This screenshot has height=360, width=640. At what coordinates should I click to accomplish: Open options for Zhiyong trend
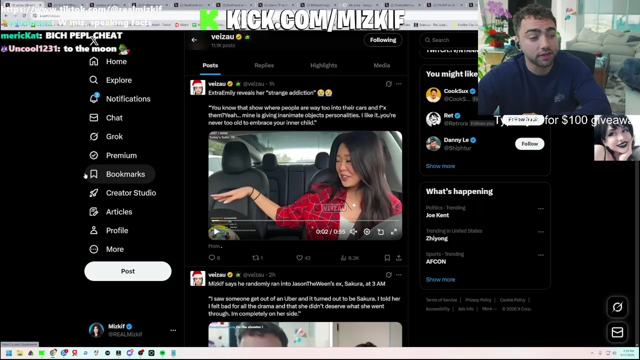(x=540, y=232)
